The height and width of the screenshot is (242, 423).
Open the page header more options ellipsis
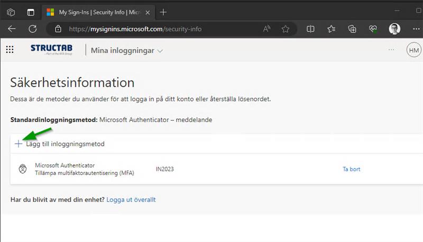point(391,50)
